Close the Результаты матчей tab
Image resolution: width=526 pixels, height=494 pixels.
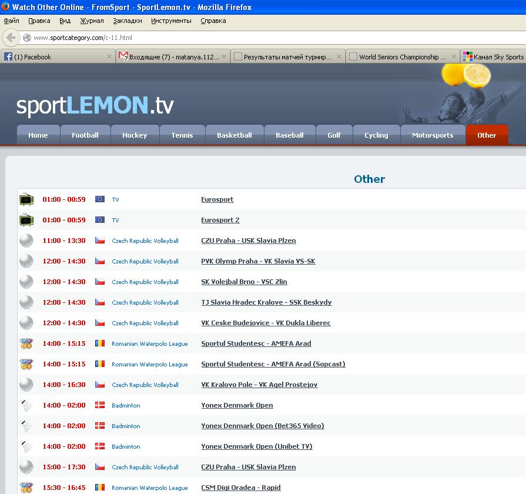pyautogui.click(x=339, y=56)
